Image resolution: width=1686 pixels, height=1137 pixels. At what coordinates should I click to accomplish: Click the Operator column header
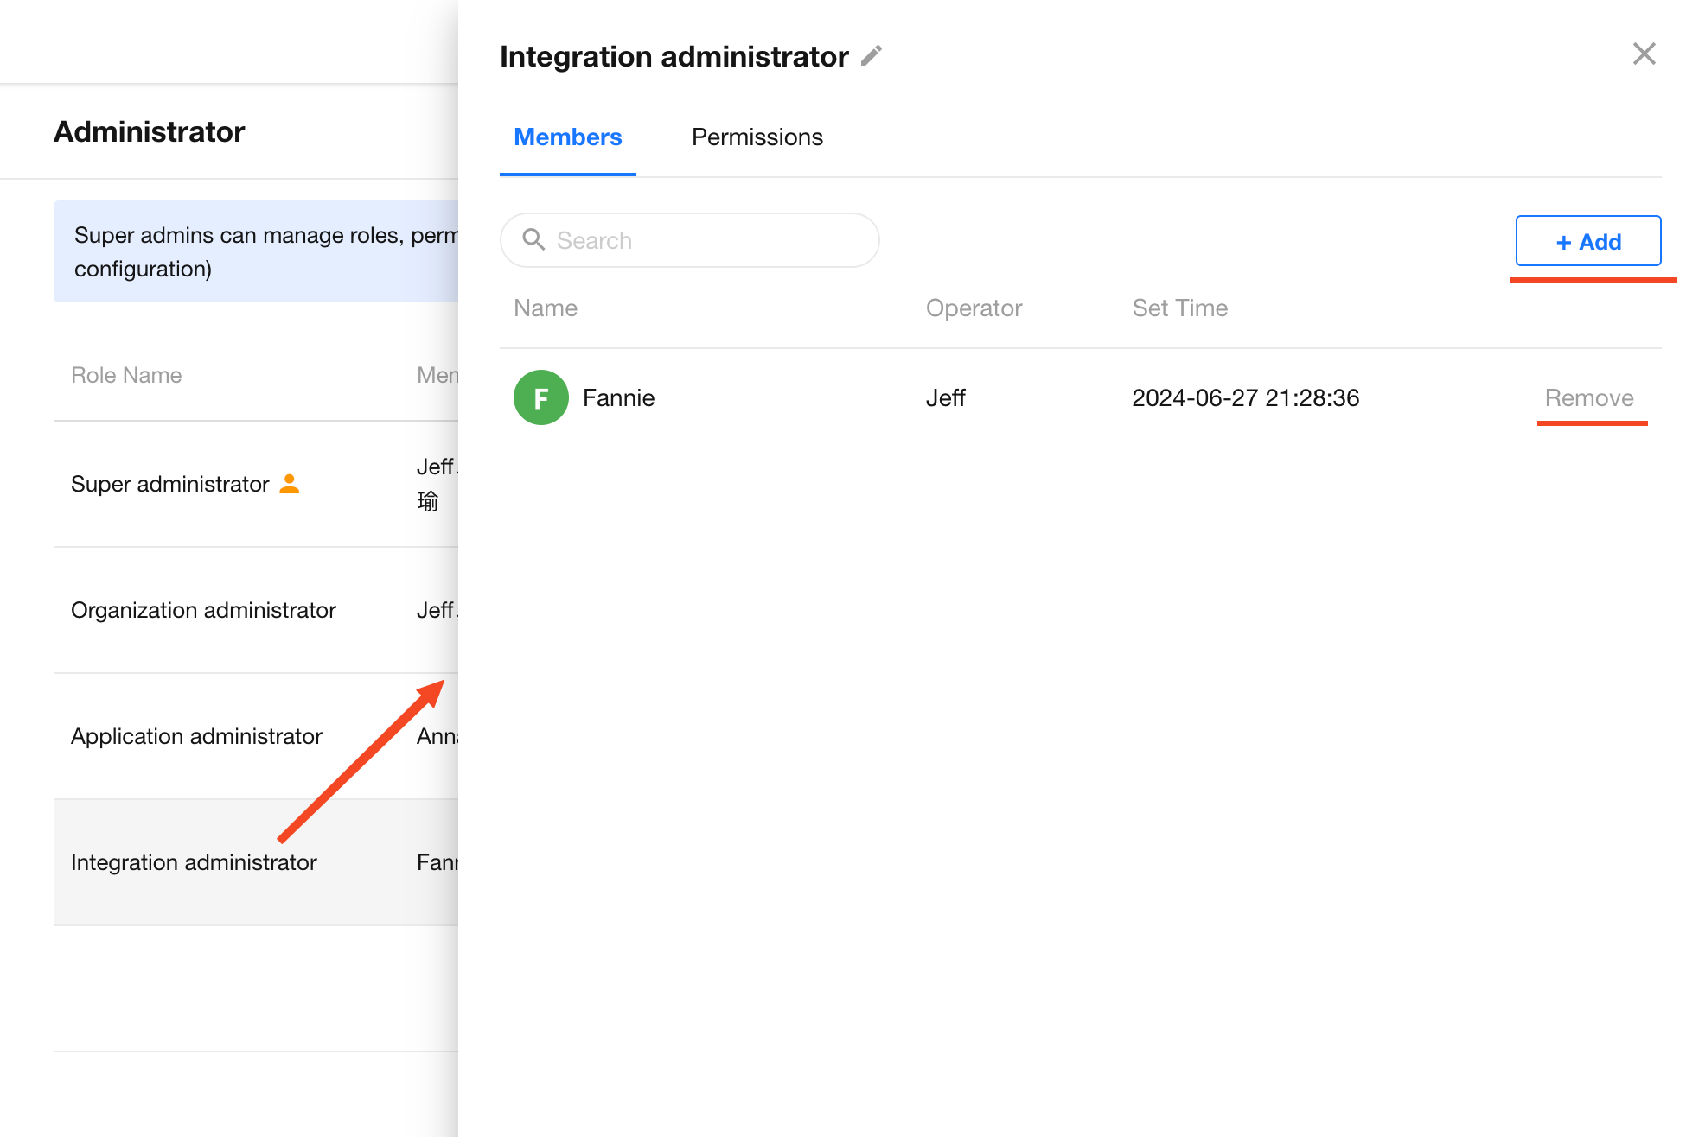click(974, 308)
